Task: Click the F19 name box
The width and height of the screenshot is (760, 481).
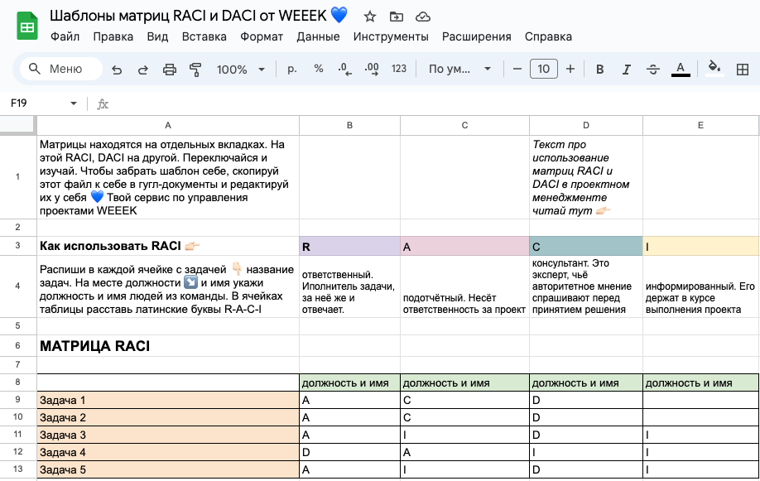Action: click(36, 103)
